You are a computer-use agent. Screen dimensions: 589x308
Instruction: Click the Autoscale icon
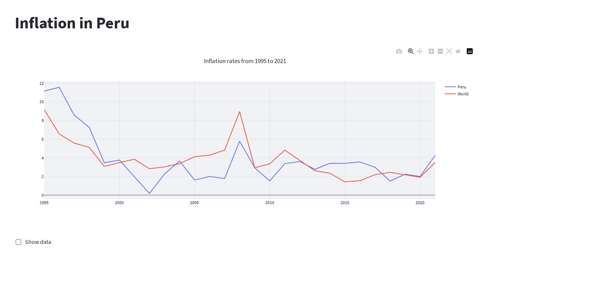pos(449,51)
